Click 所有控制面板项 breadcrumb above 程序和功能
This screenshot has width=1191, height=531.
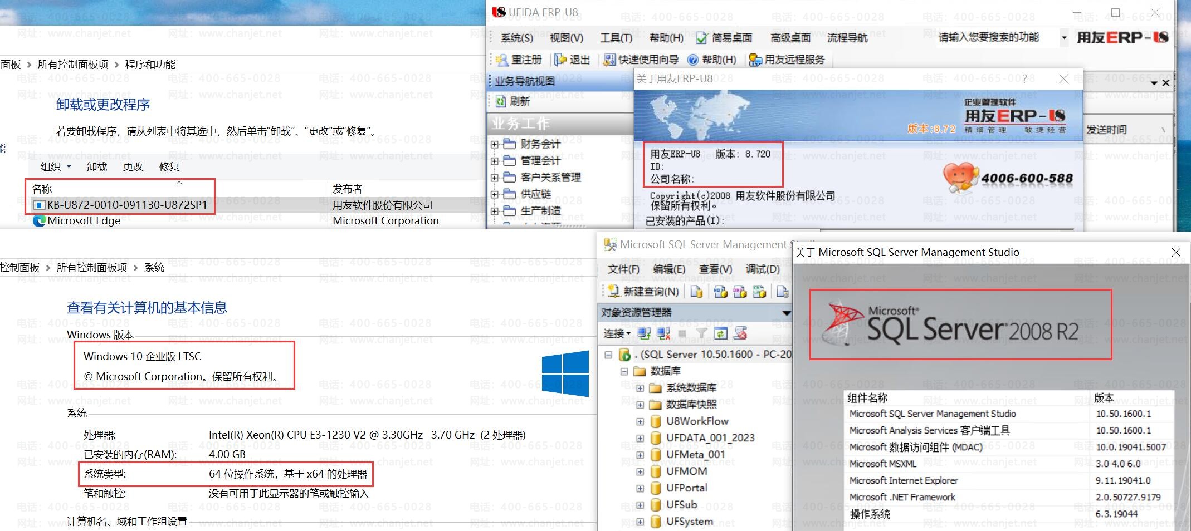72,65
